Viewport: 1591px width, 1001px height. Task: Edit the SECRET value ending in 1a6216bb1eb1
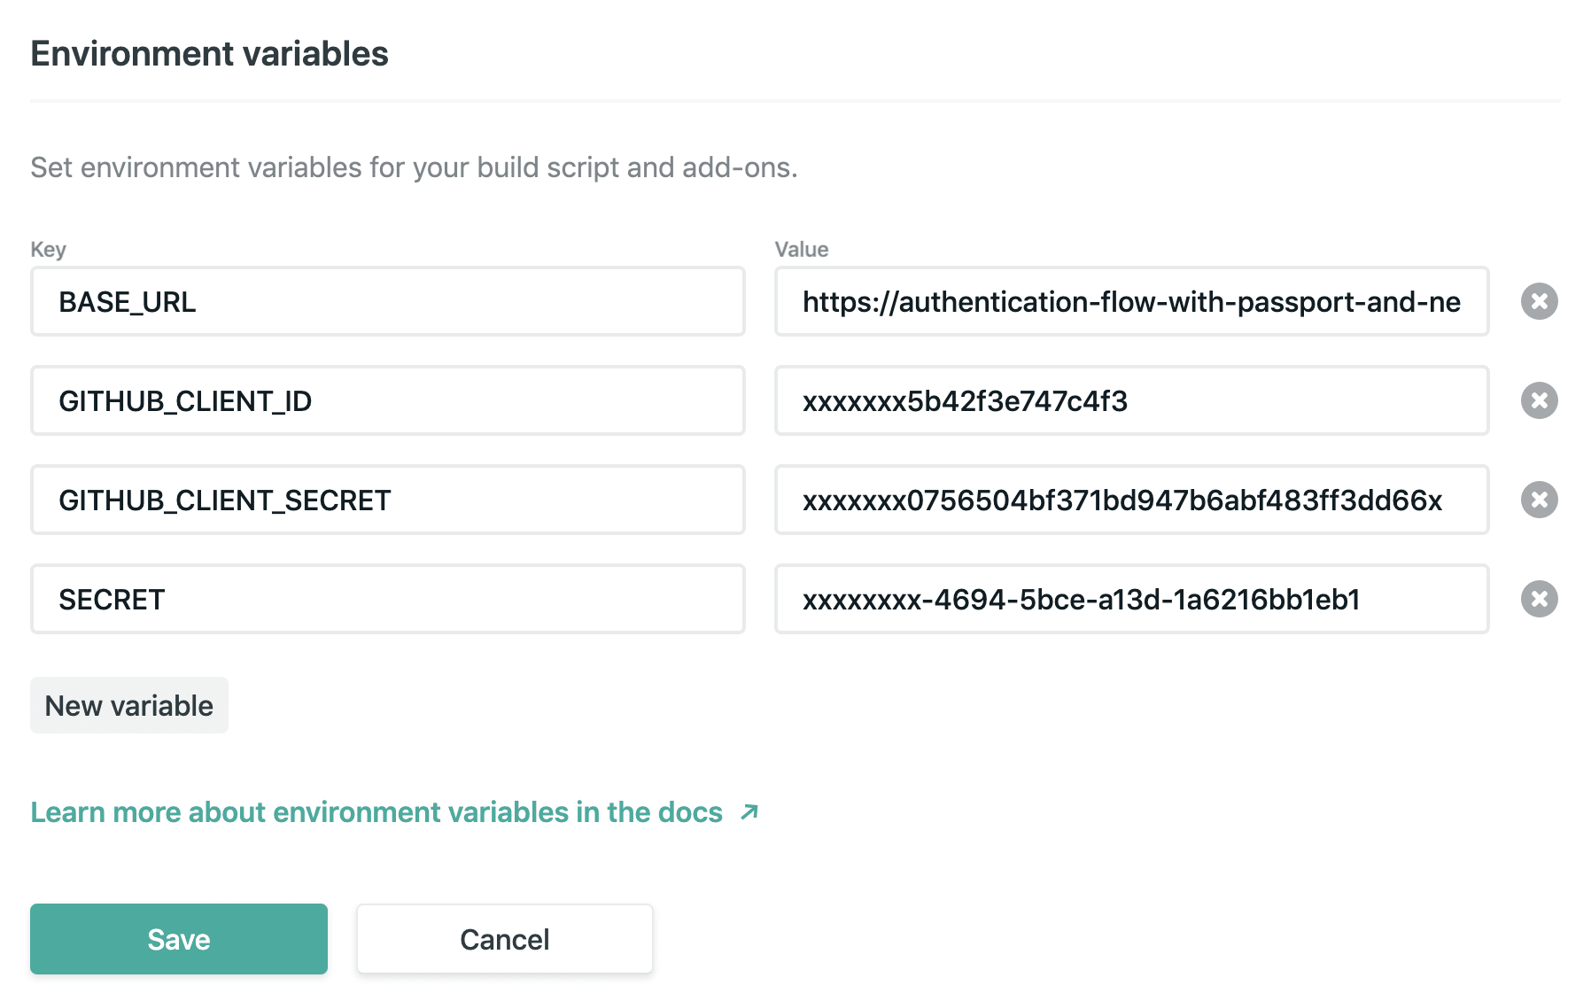click(1131, 599)
